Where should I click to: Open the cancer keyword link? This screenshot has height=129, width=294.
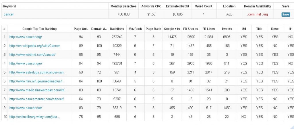(x=9, y=14)
